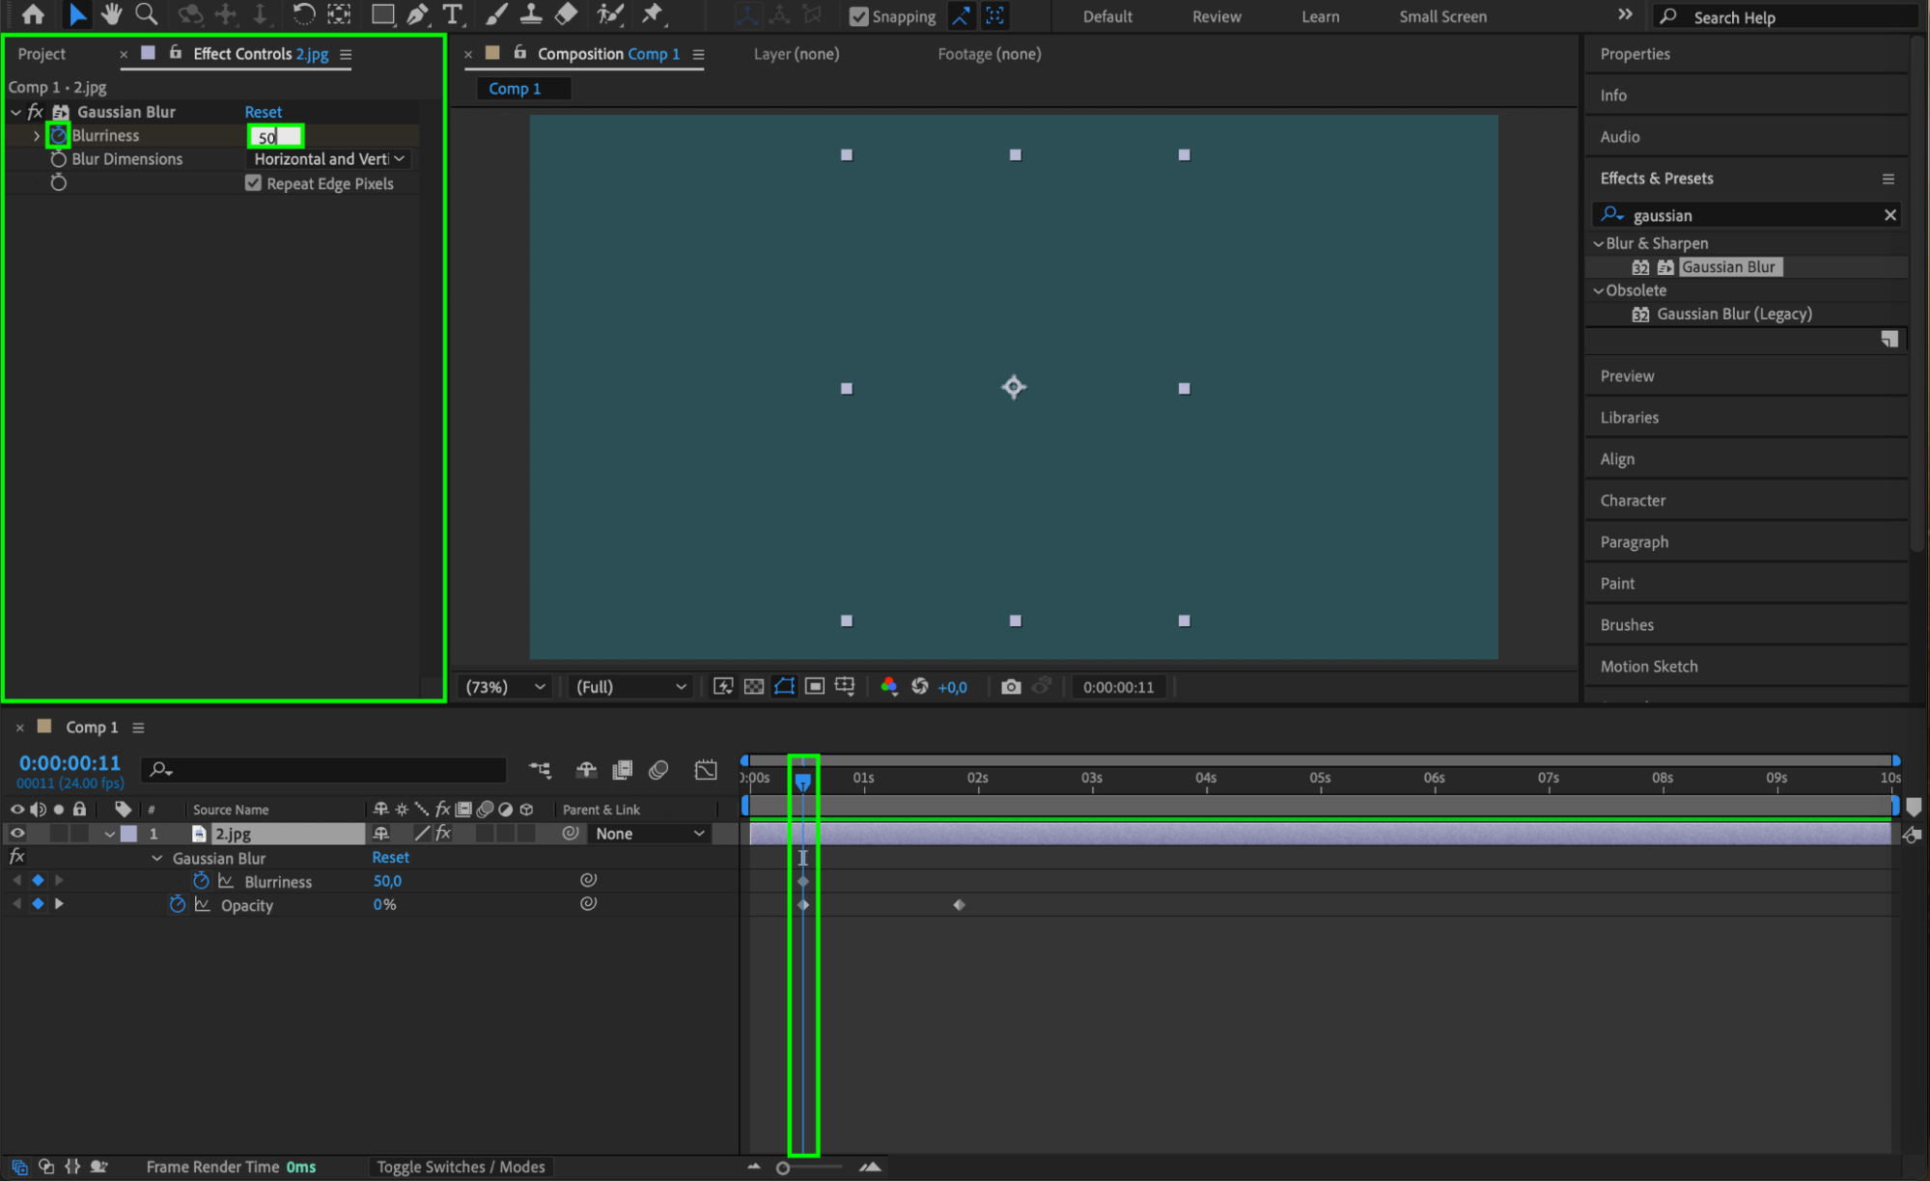The width and height of the screenshot is (1930, 1181).
Task: Open the Review workspace
Action: click(x=1216, y=16)
